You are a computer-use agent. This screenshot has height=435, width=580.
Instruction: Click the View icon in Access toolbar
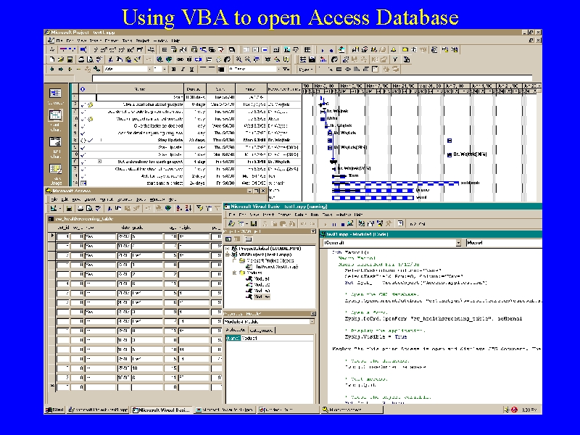tap(54, 209)
